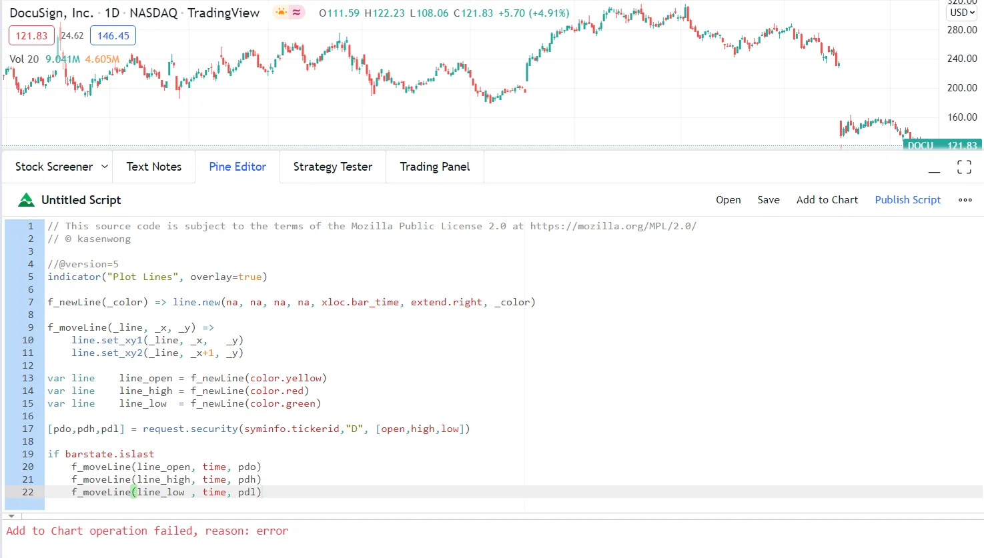Click the 'if barstate.islast' line

point(101,455)
